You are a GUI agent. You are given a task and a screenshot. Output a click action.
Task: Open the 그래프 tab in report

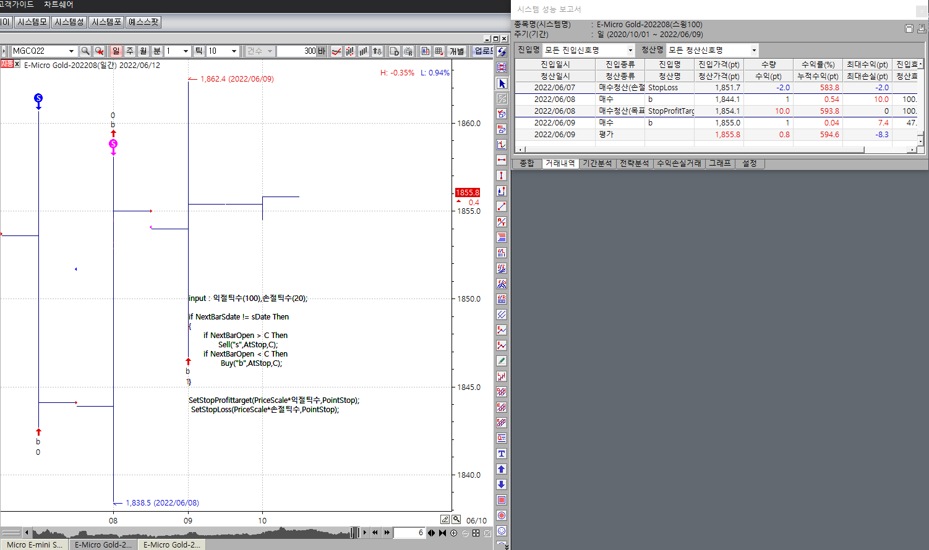(x=719, y=163)
